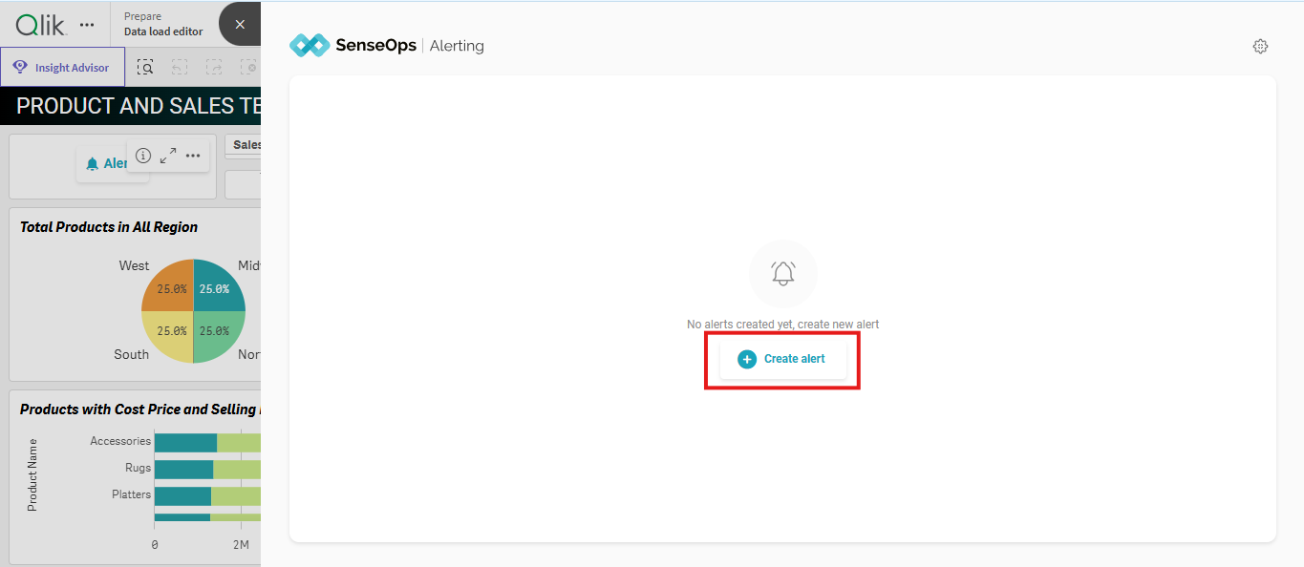Click the 'Products with Cost Price and Selling' title

coord(139,409)
